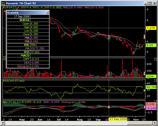The height and width of the screenshot is (126, 158).
Task: Select the 17 Sep 2008 statistic row
Action: [28, 16]
